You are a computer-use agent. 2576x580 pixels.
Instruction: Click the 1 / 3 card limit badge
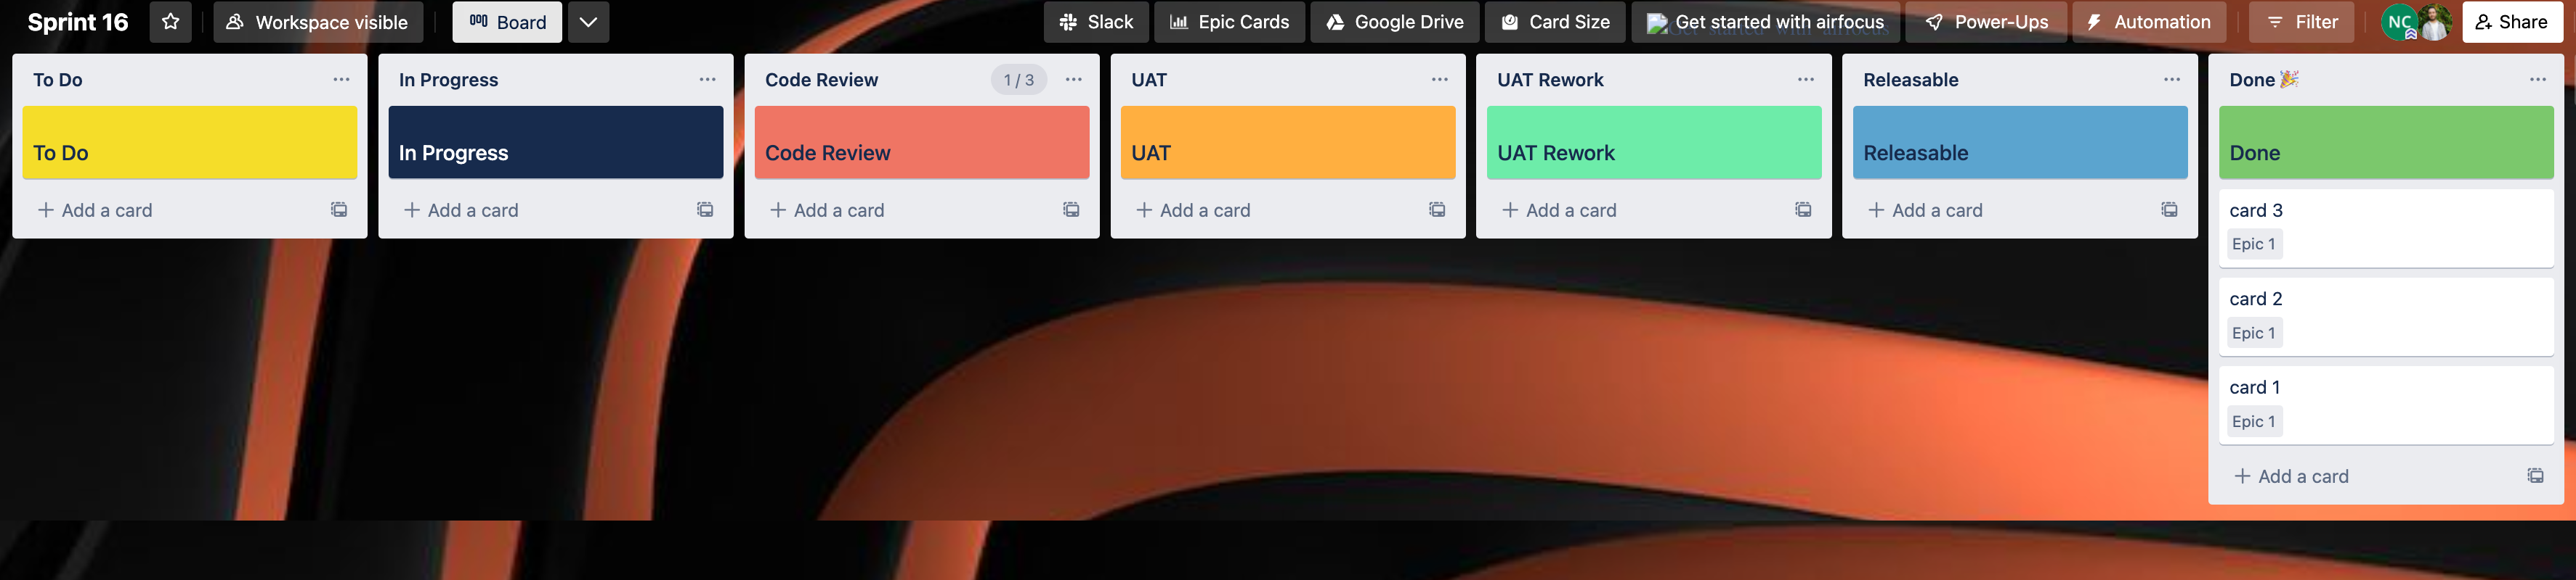1018,80
